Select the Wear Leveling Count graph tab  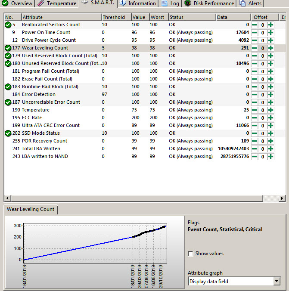click(31, 209)
